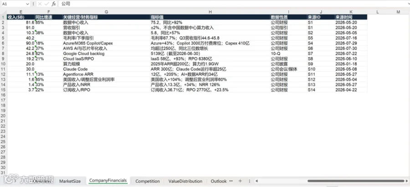
Task: Click the cell 75.2，同比+92%
Action: pyautogui.click(x=210, y=22)
